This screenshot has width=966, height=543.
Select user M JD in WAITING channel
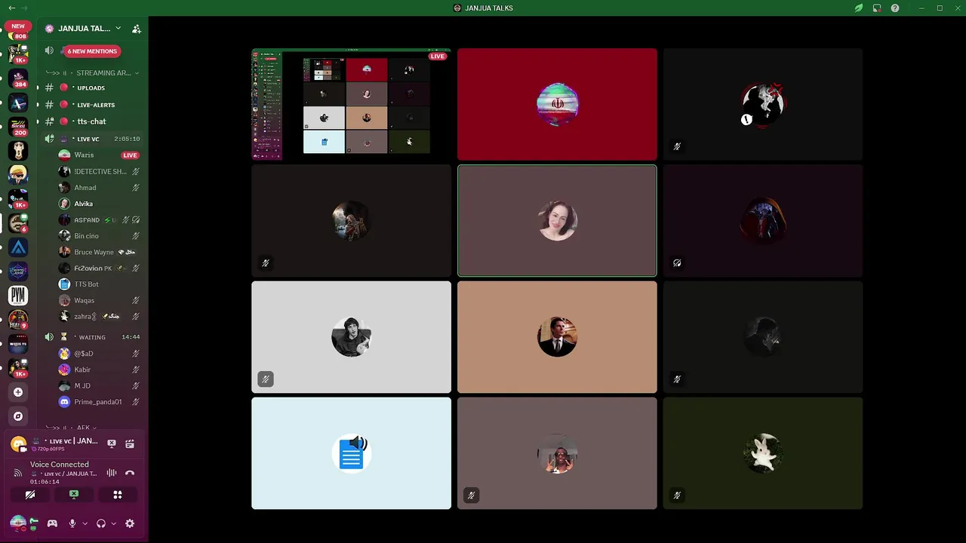coord(100,386)
